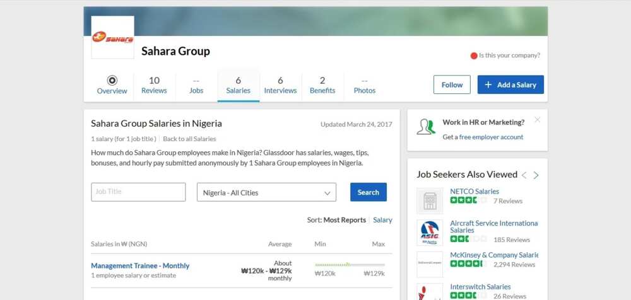Click the red dot beside 'Is this your company?'

[474, 56]
